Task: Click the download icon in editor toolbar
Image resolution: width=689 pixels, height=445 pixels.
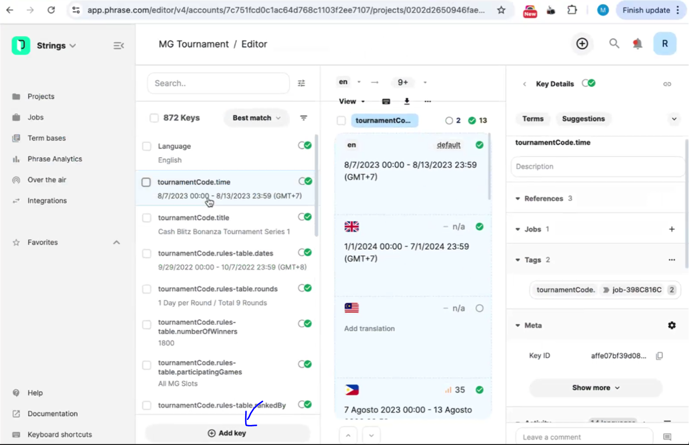Action: (x=407, y=101)
